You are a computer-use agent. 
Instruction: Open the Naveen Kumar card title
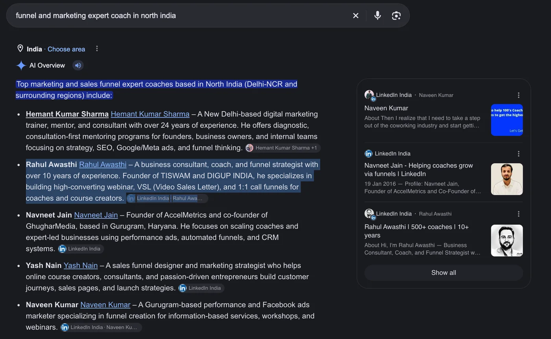pos(386,108)
